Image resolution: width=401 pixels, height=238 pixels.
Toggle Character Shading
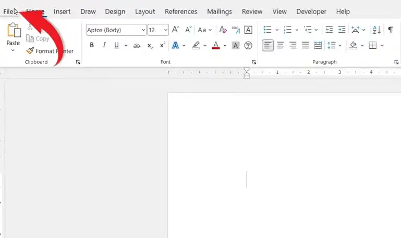[x=236, y=45]
